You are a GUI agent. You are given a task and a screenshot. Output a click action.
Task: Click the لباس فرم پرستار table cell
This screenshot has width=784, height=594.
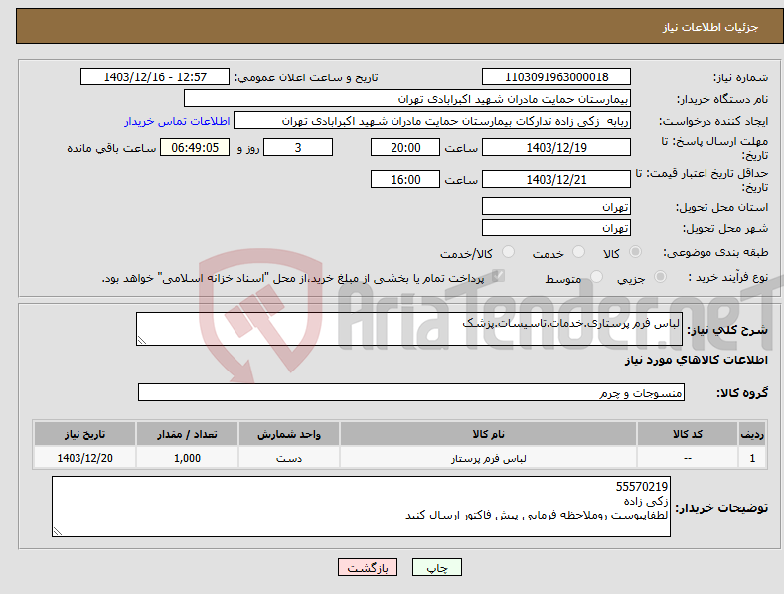pos(488,458)
